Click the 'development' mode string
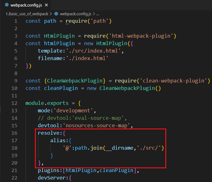 73,111
